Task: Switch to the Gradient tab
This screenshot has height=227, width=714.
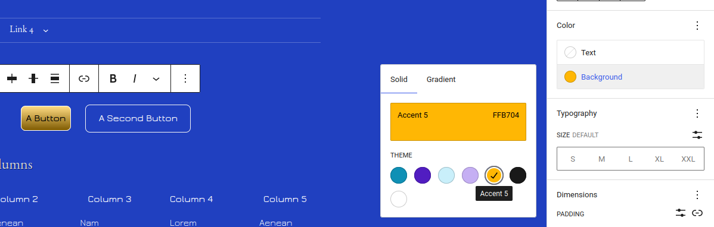Action: [x=441, y=80]
